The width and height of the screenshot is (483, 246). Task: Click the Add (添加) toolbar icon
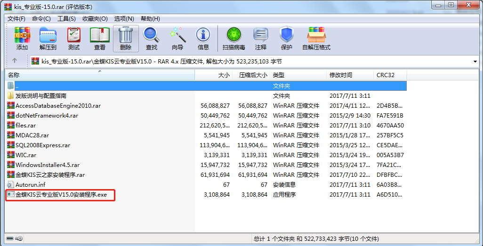(22, 39)
